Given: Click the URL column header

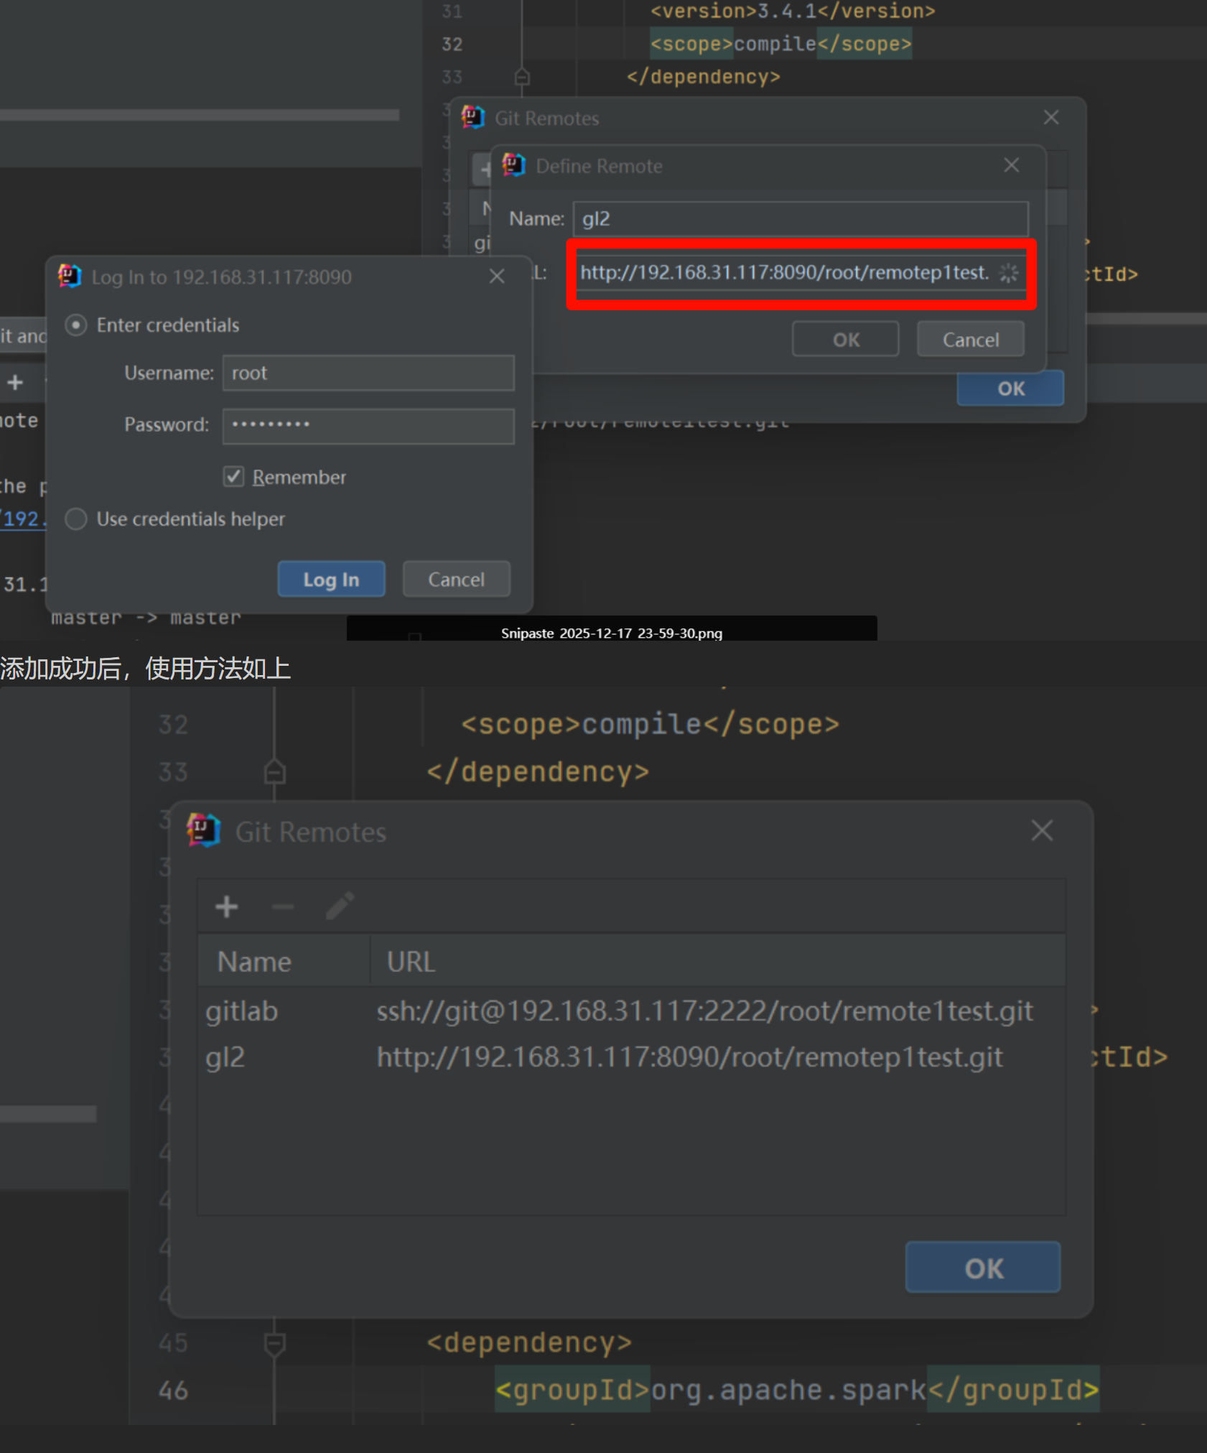Looking at the screenshot, I should pyautogui.click(x=717, y=961).
